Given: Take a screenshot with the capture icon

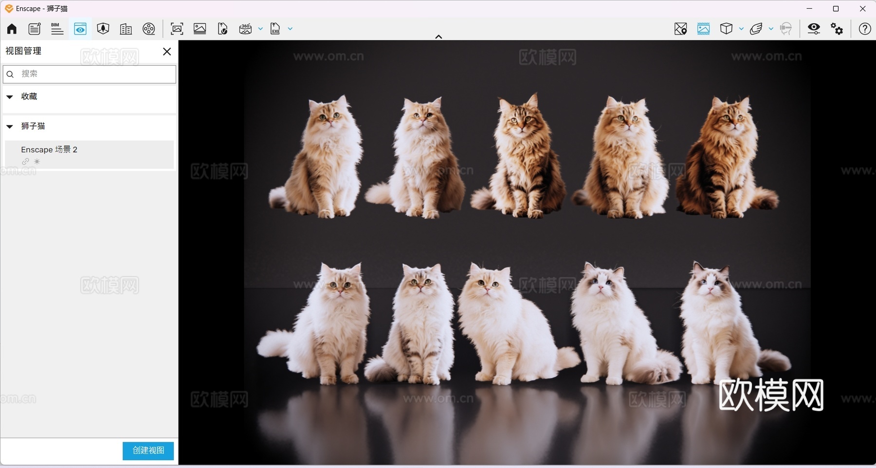Looking at the screenshot, I should click(177, 29).
